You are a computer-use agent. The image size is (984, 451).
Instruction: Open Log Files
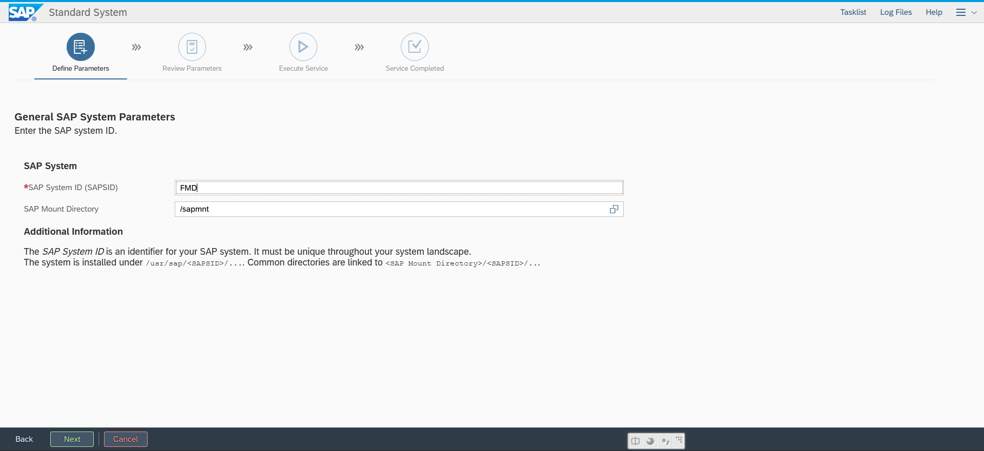pos(896,12)
